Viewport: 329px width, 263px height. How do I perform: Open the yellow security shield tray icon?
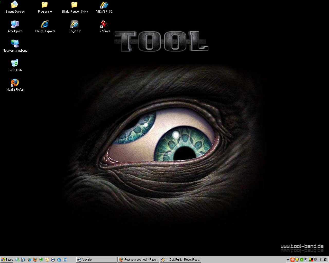pyautogui.click(x=297, y=260)
